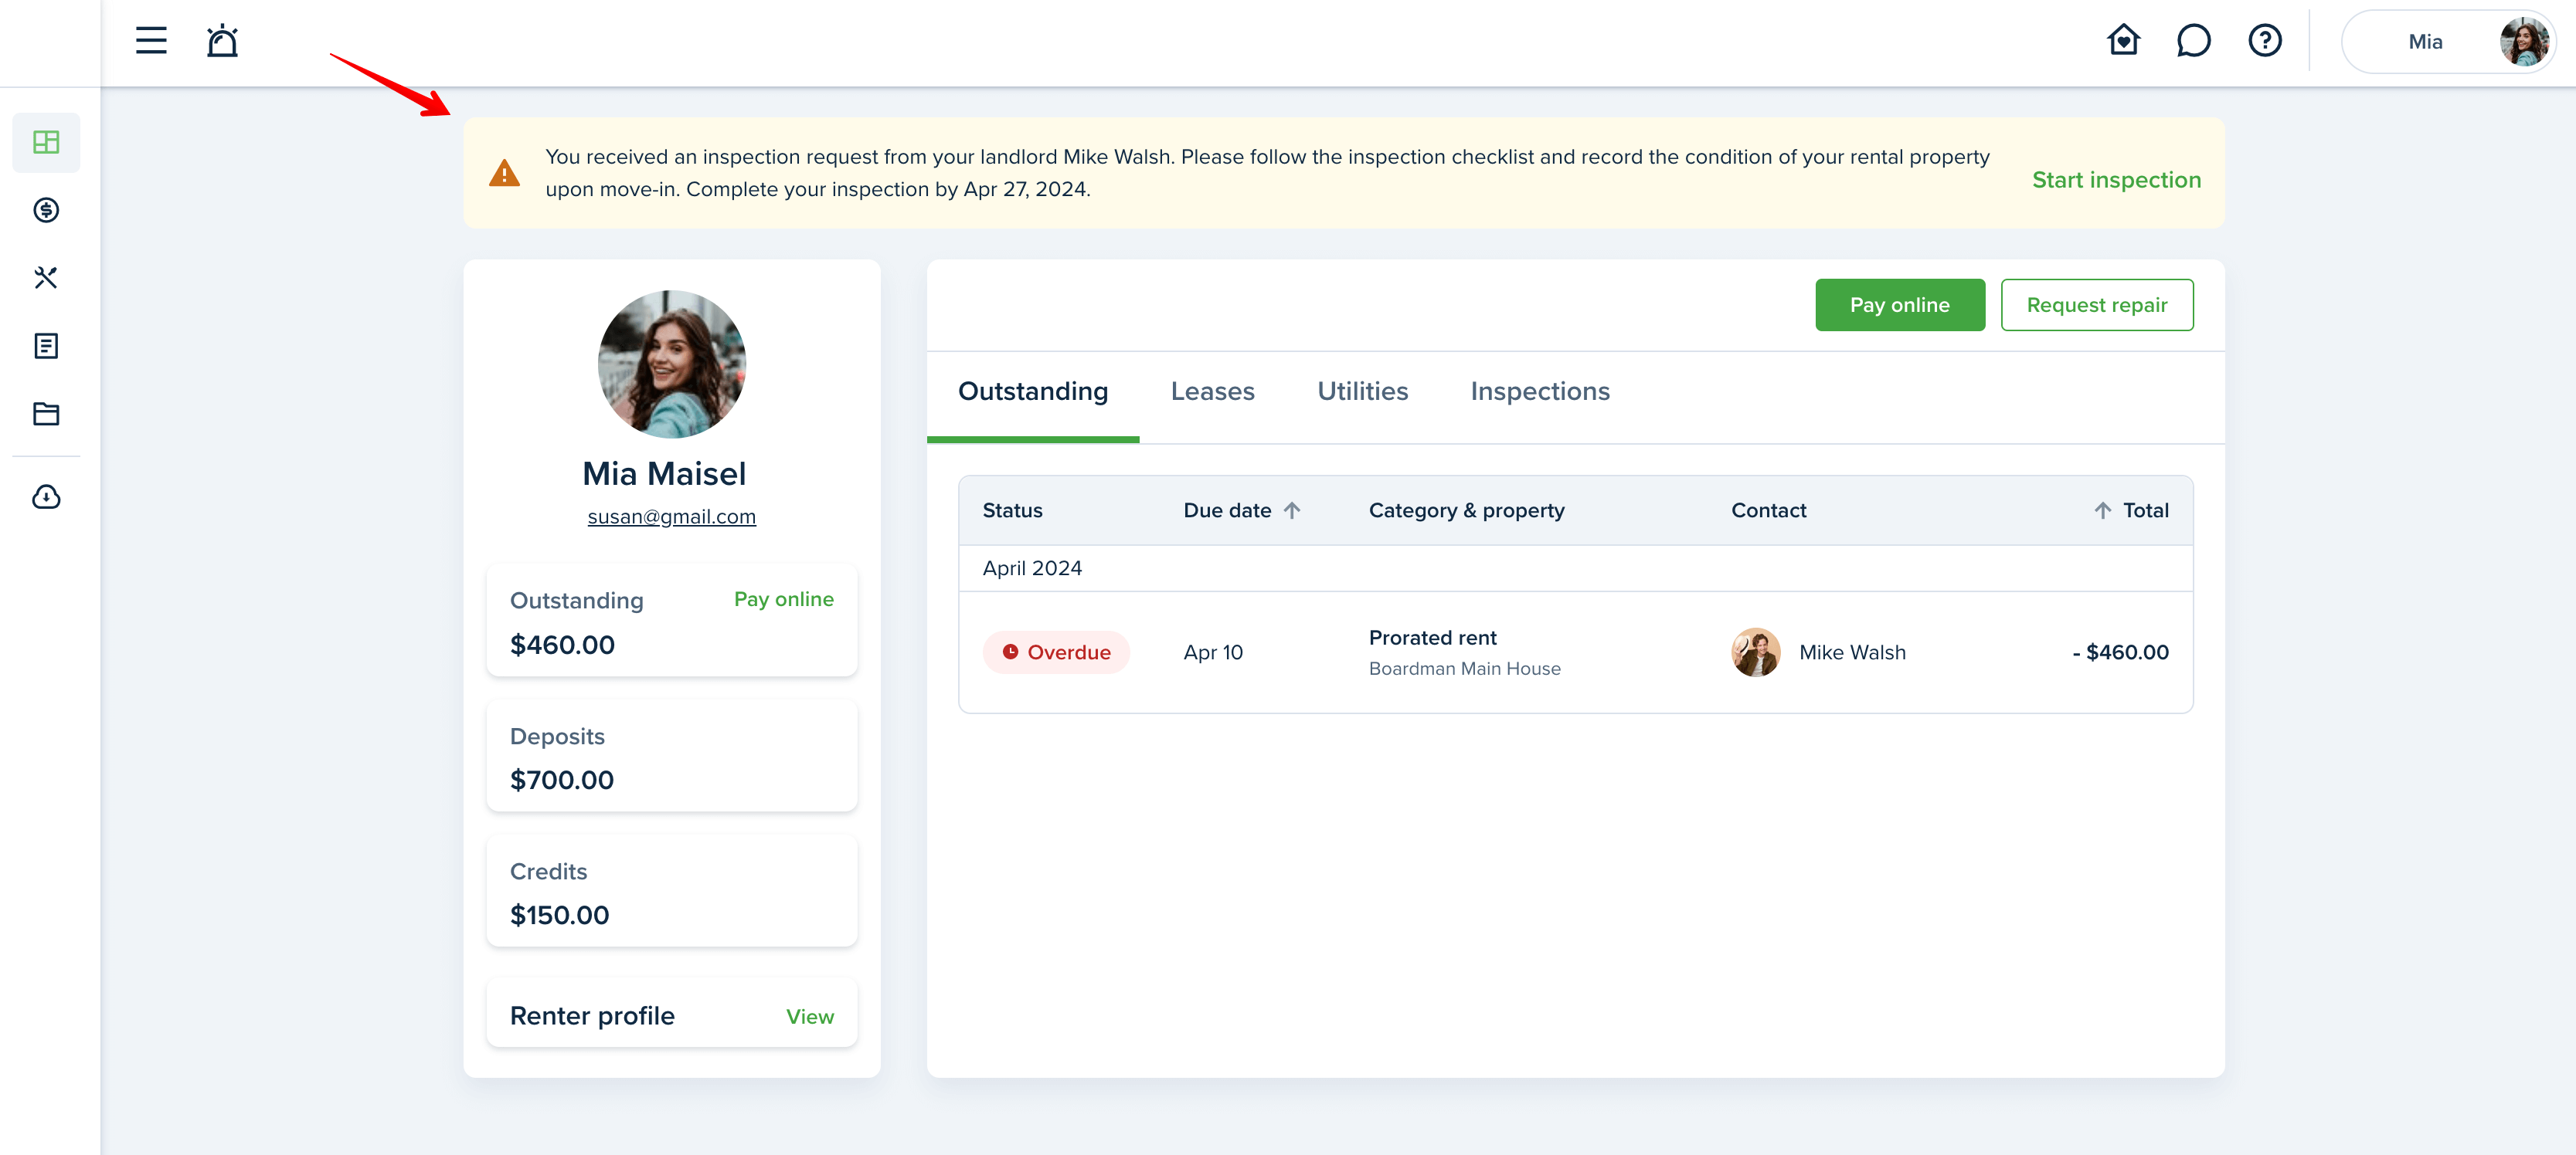
Task: Open the Mia user profile menu
Action: click(2449, 42)
